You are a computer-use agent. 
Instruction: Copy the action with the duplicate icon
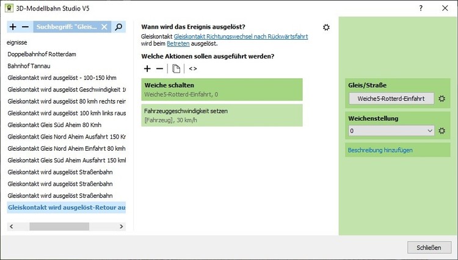point(176,68)
